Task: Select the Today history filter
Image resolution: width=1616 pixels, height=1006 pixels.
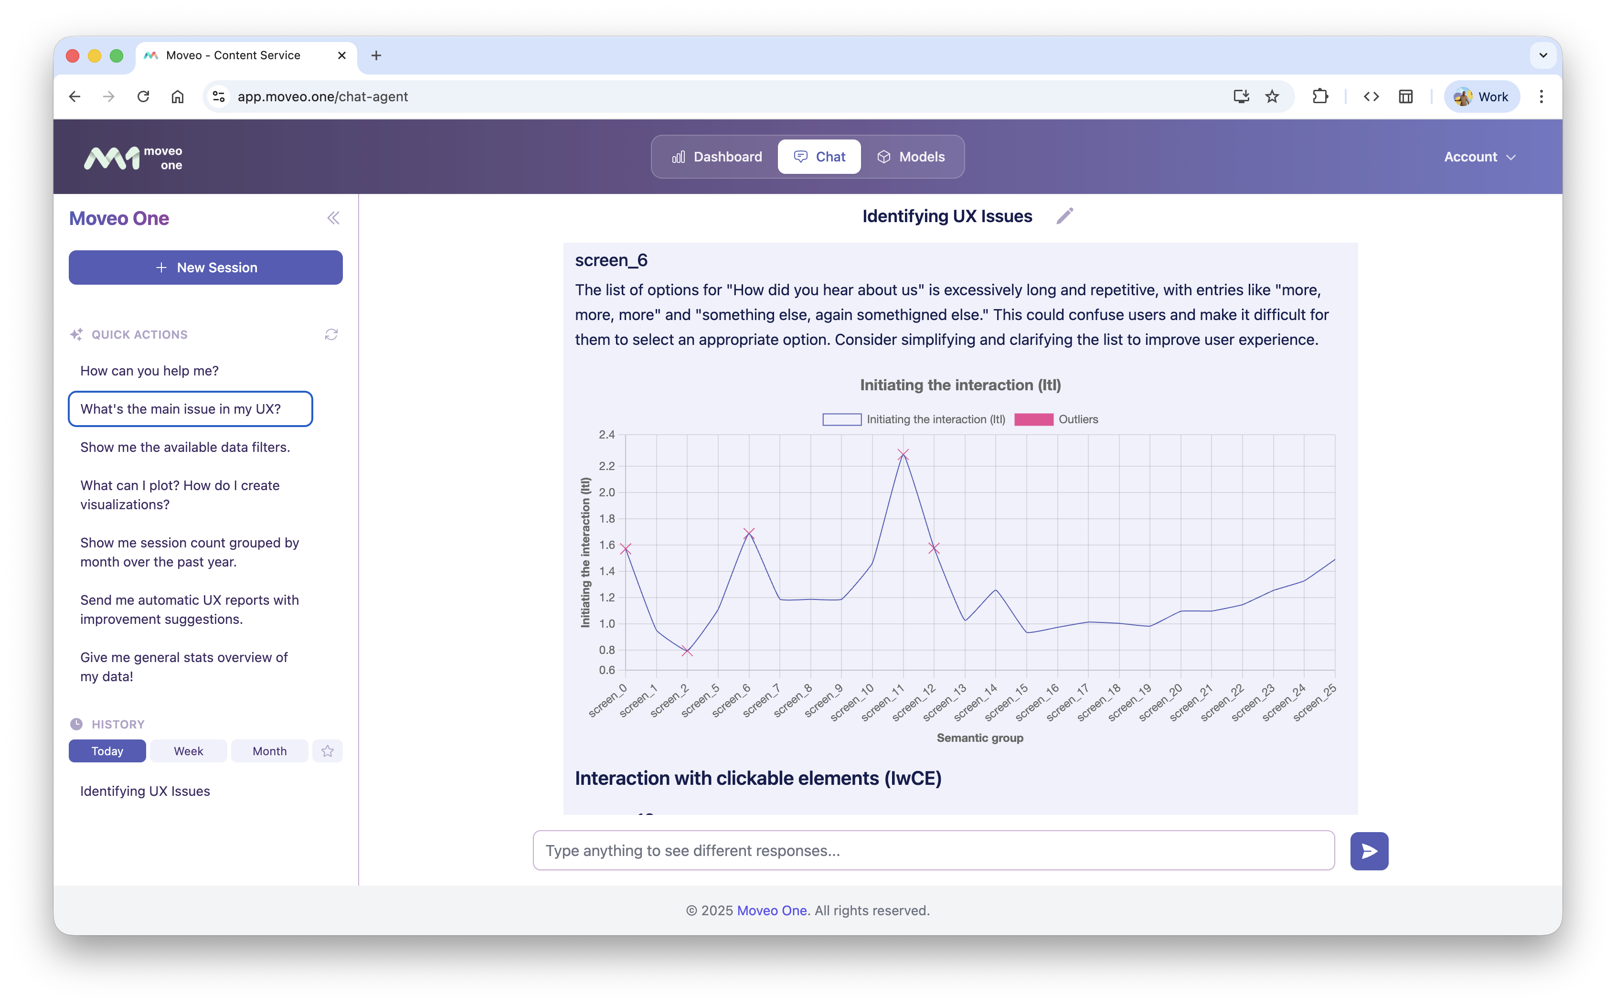Action: (107, 750)
